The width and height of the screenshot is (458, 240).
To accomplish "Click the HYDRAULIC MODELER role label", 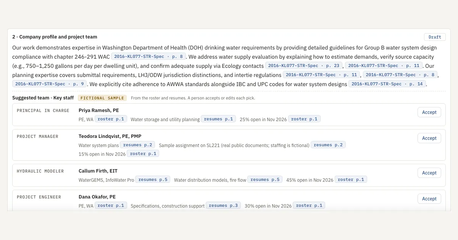I will (40, 171).
